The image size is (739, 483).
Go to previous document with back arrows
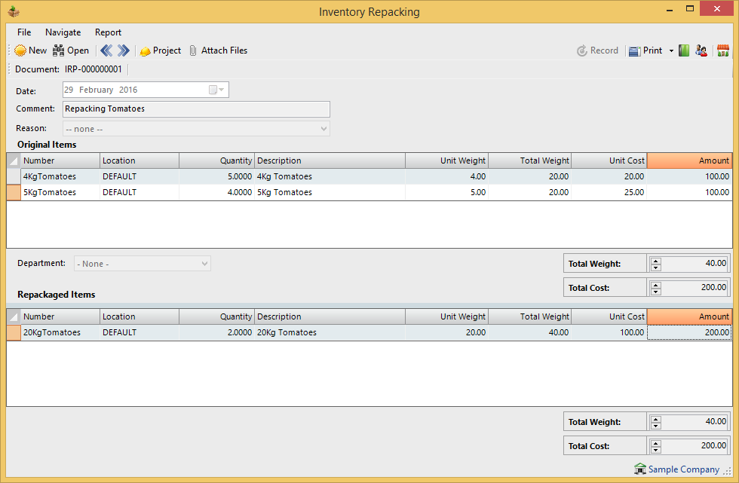[106, 50]
